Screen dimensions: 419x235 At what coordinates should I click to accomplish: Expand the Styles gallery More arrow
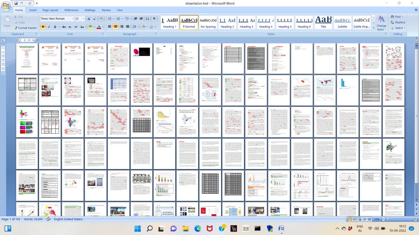(374, 27)
